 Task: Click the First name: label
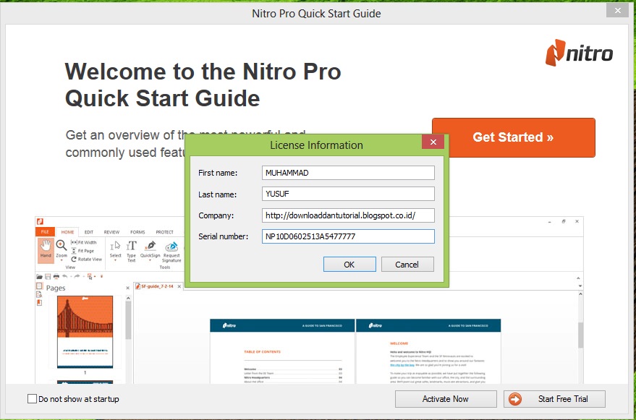[x=218, y=173]
